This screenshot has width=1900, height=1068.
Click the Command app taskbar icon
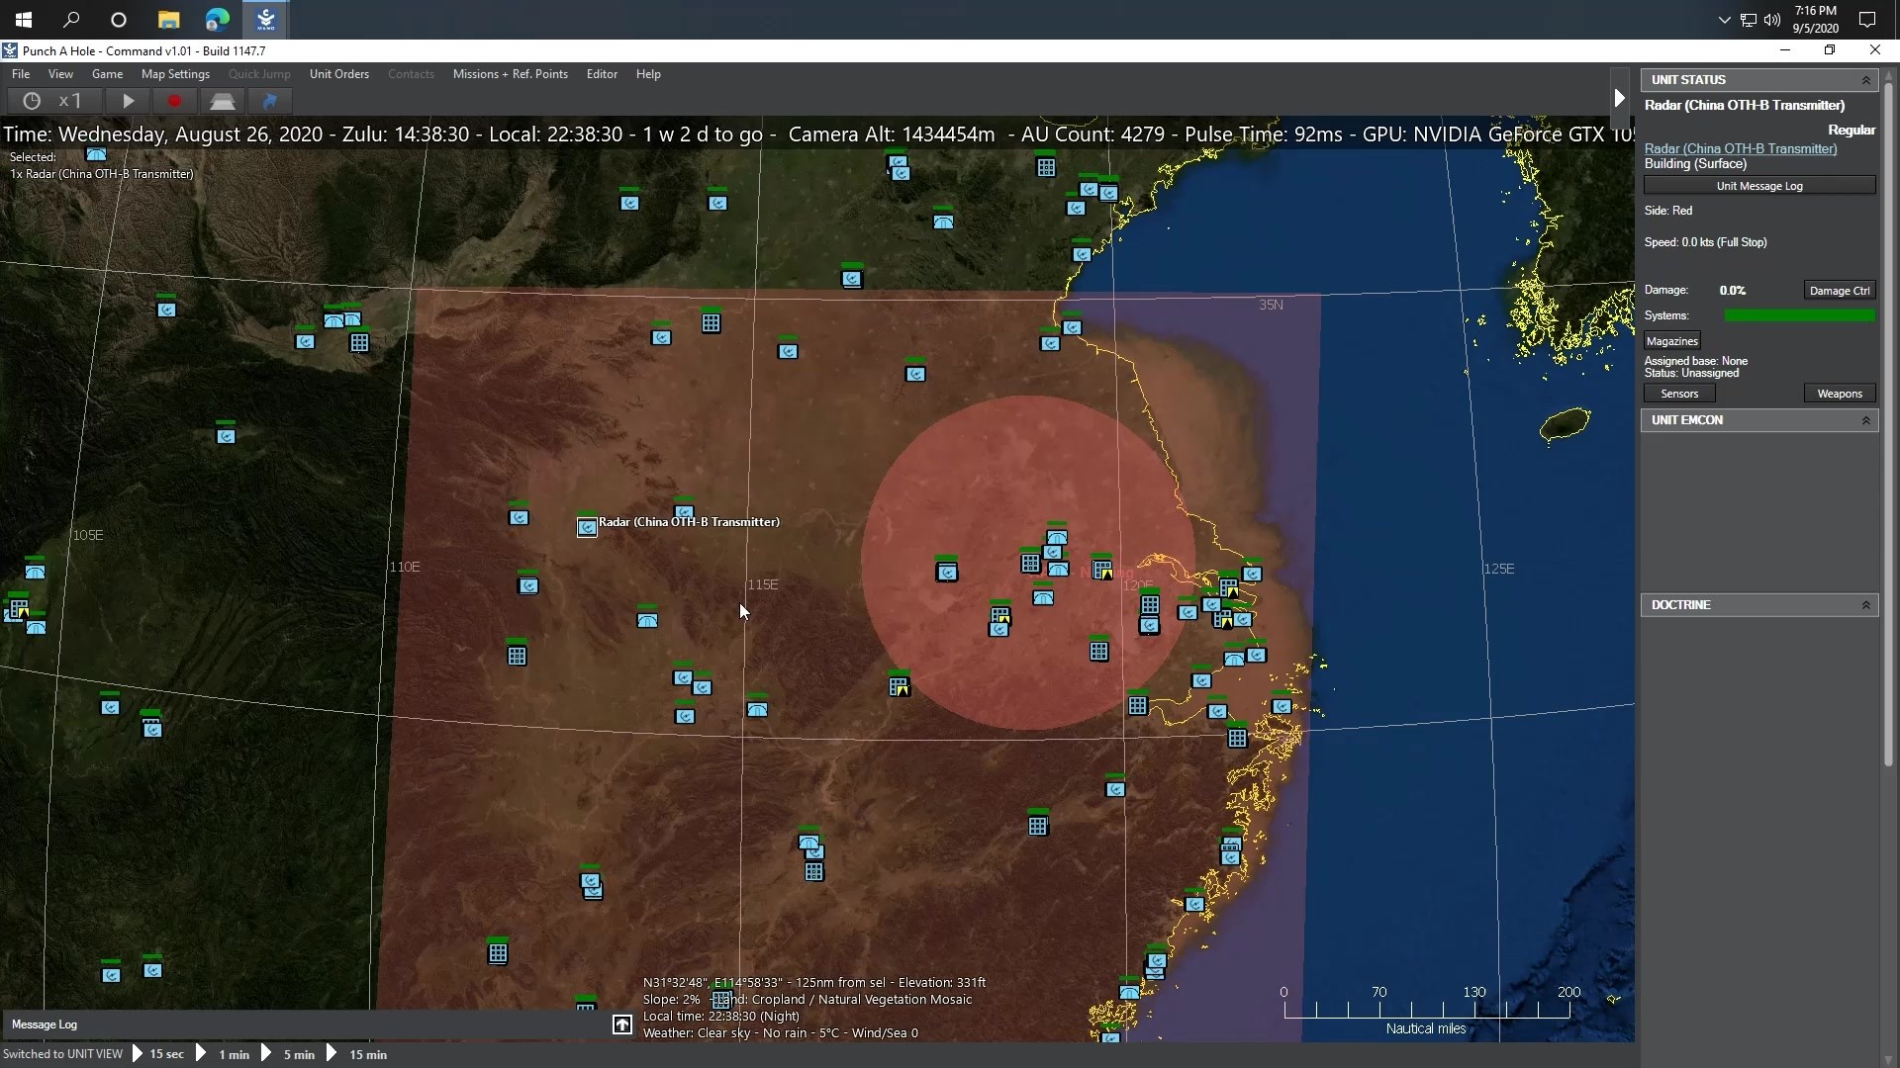265,20
